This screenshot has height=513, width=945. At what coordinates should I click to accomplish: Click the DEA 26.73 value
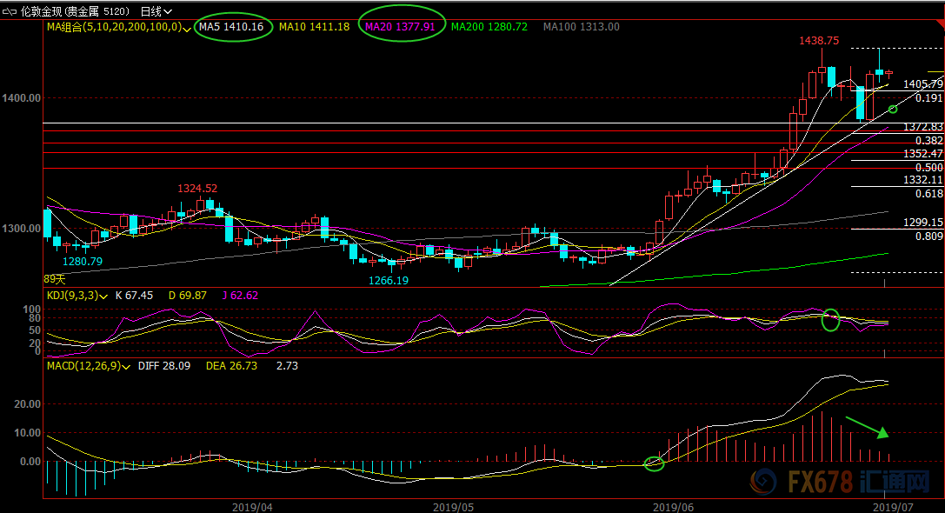pos(231,366)
